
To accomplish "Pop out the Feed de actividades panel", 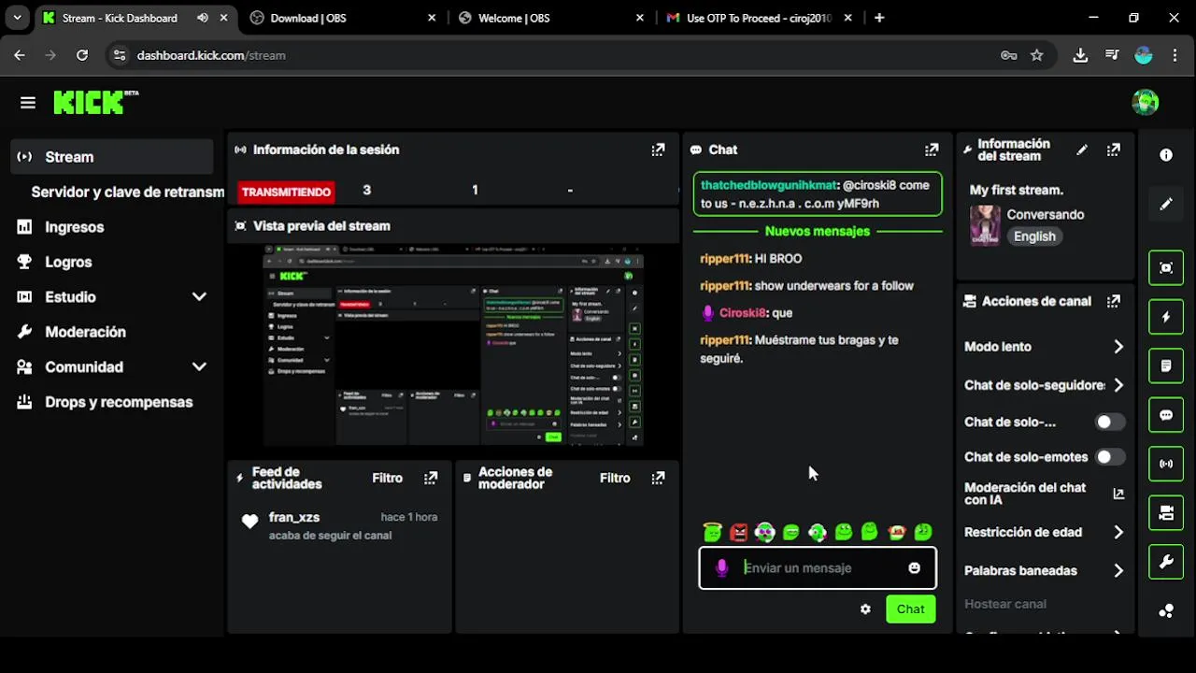I will 431,478.
